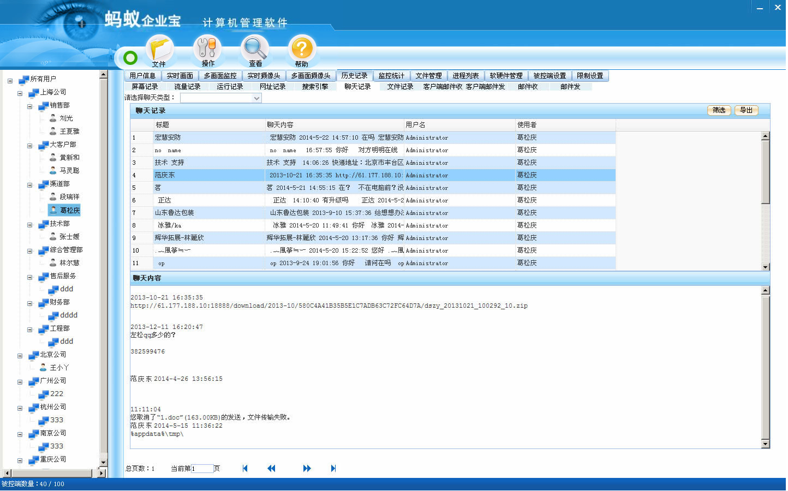Open the 网址记录 sub-tab
The image size is (788, 491).
point(272,87)
